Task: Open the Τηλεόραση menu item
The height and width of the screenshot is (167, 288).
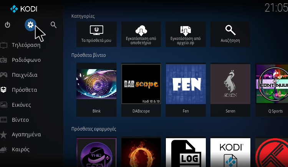Action: click(26, 45)
